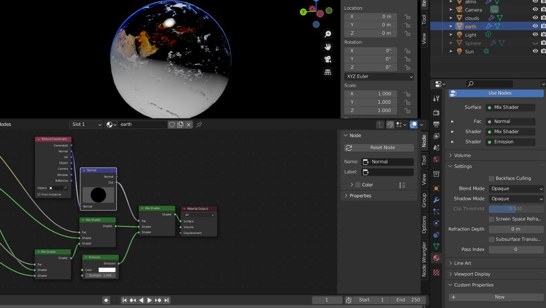This screenshot has height=308, width=546.
Task: Open the Object Data mesh triangle icon
Action: [436, 246]
